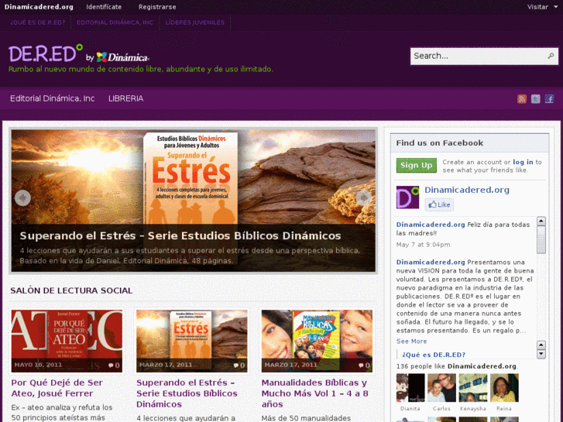Open ¿QUÉ ES DE.R.ED? menu item
The image size is (563, 422).
click(x=38, y=22)
